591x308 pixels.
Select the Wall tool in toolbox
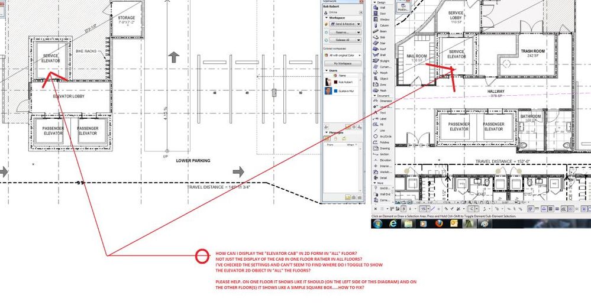click(380, 8)
